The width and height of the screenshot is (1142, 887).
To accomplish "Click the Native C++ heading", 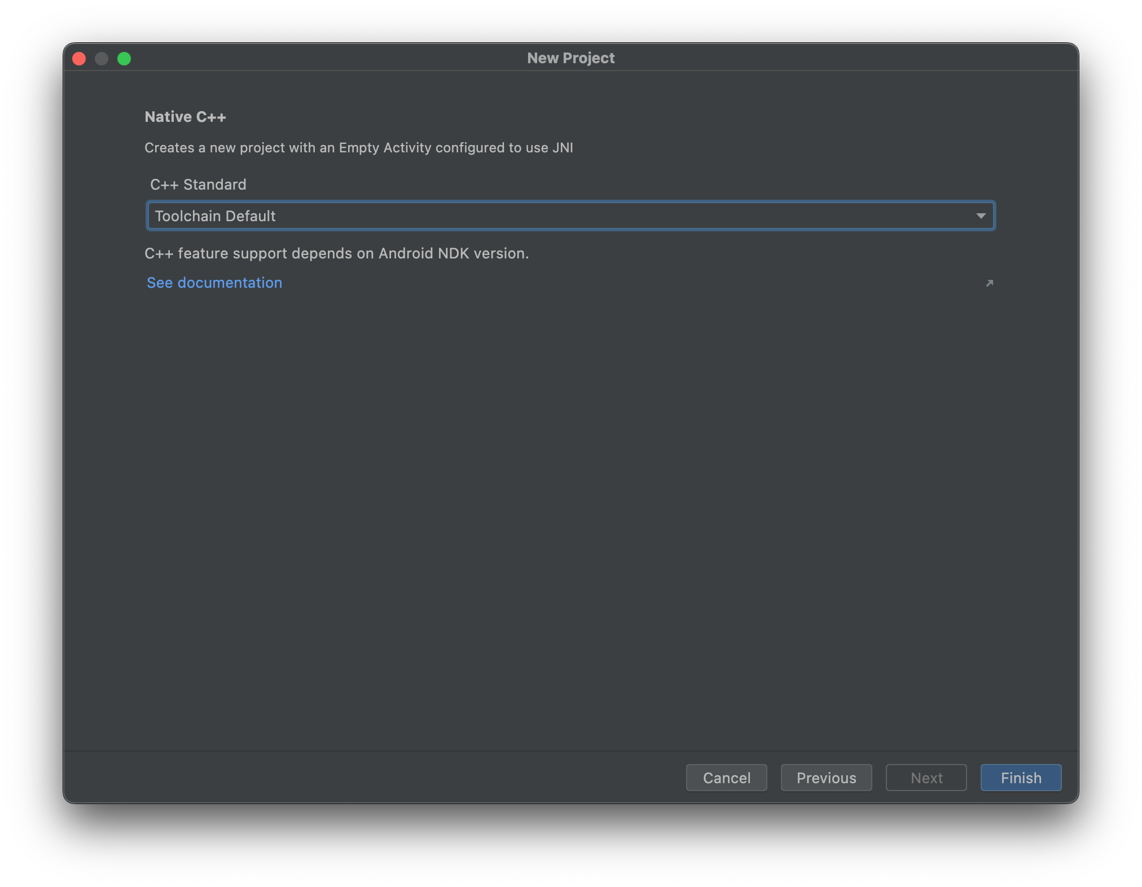I will coord(185,117).
